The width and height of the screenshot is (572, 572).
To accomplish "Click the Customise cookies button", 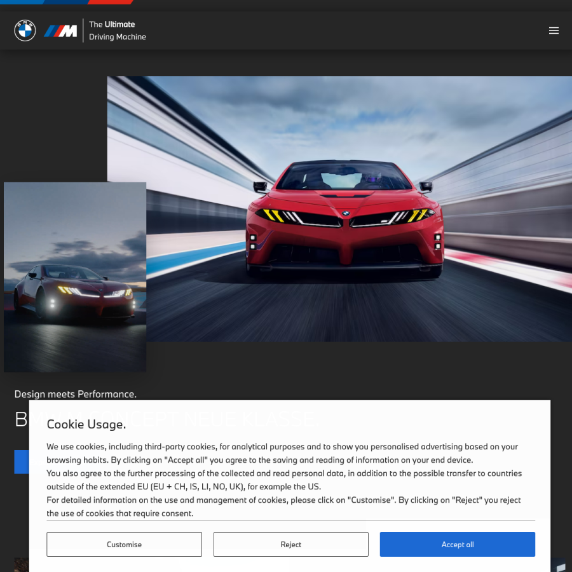I will tap(124, 544).
